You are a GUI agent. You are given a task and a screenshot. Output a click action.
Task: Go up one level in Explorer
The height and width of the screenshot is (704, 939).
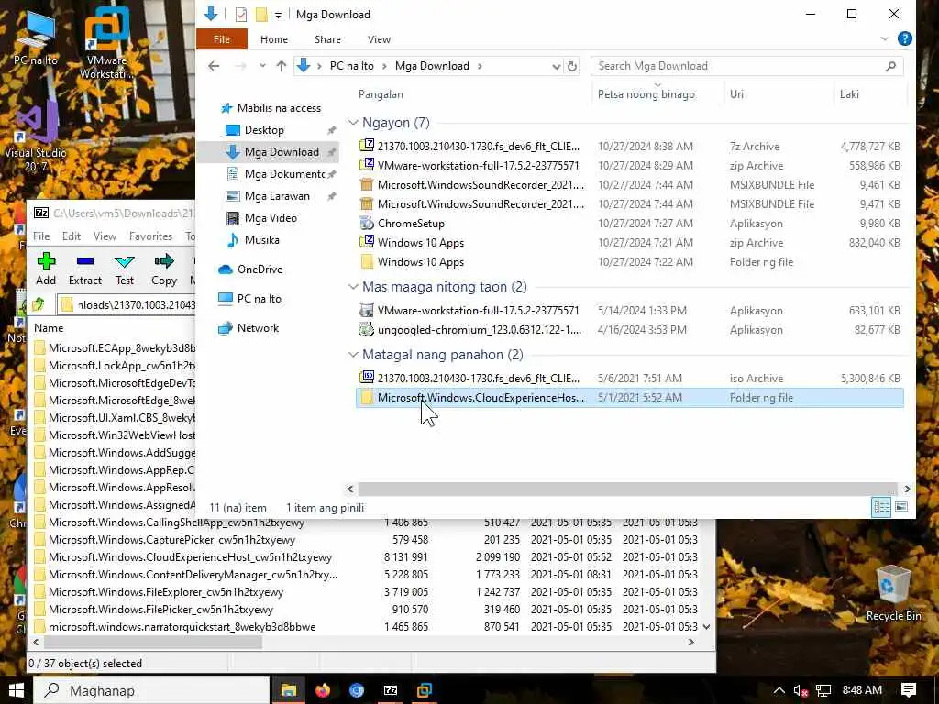tap(282, 66)
